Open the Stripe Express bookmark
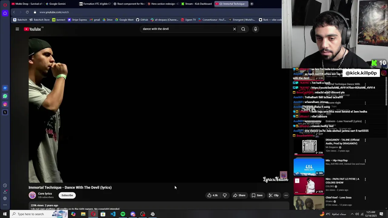The height and width of the screenshot is (218, 388). 77,20
